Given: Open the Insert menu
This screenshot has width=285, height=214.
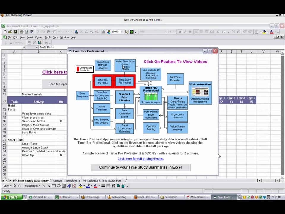Looking at the screenshot, I should point(30,37).
